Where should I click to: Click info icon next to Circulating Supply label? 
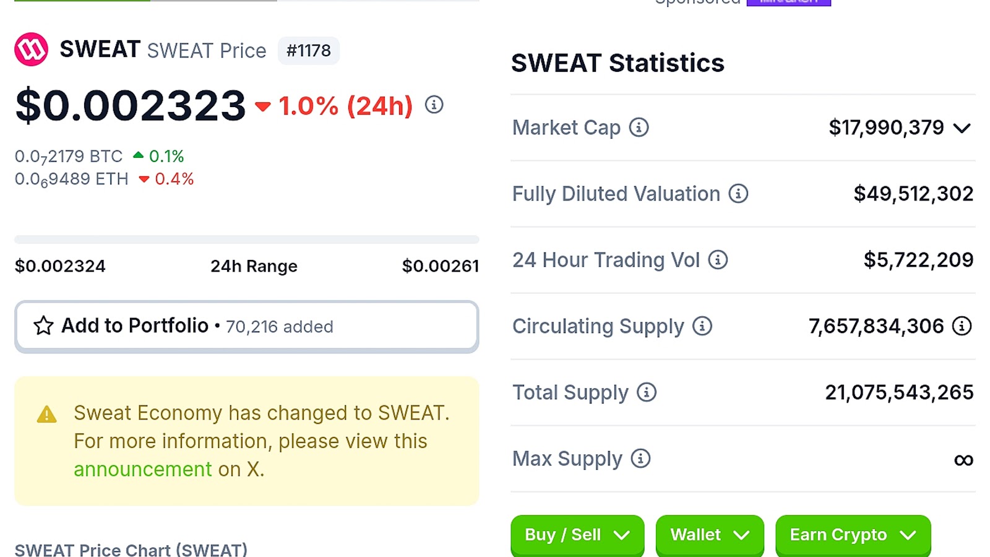(x=702, y=326)
